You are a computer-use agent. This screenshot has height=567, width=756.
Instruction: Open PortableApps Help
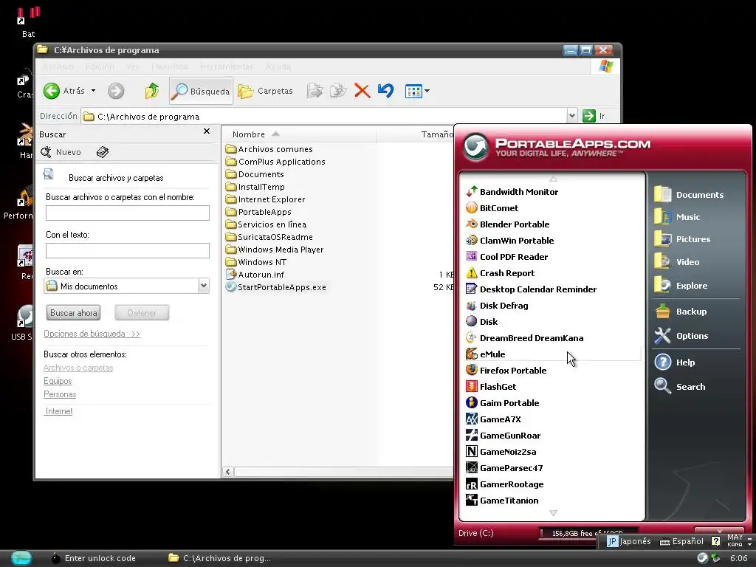[675, 362]
